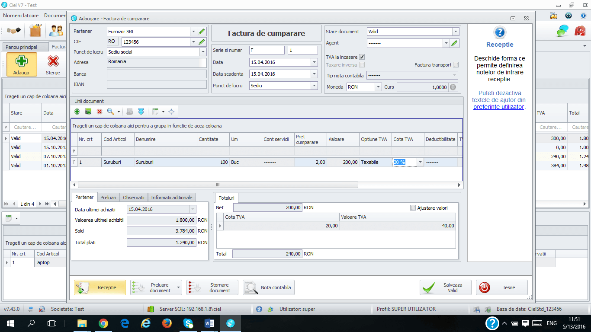Switch to the Preluari tab
This screenshot has height=332, width=591.
coord(108,198)
